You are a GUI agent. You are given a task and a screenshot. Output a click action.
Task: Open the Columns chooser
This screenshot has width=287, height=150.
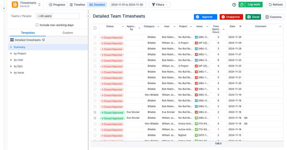[273, 17]
